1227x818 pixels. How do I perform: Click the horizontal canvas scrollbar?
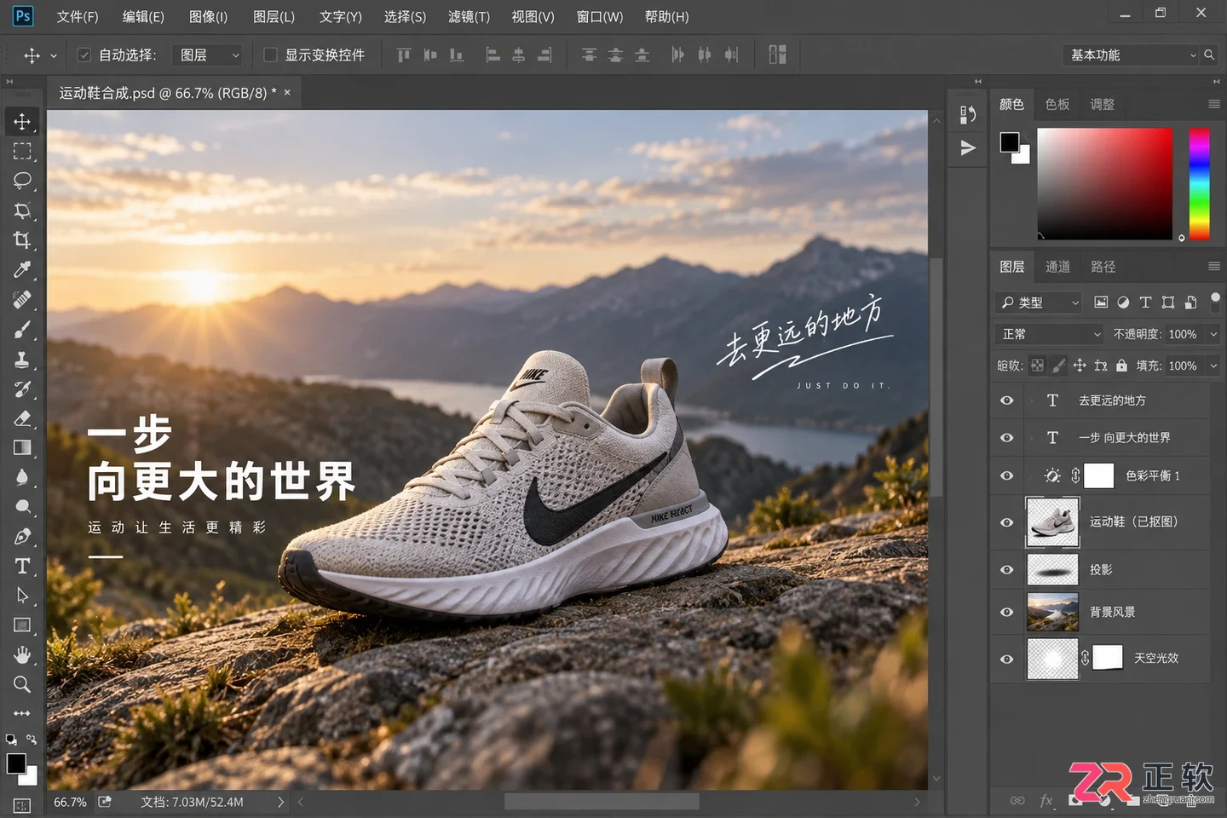[602, 802]
